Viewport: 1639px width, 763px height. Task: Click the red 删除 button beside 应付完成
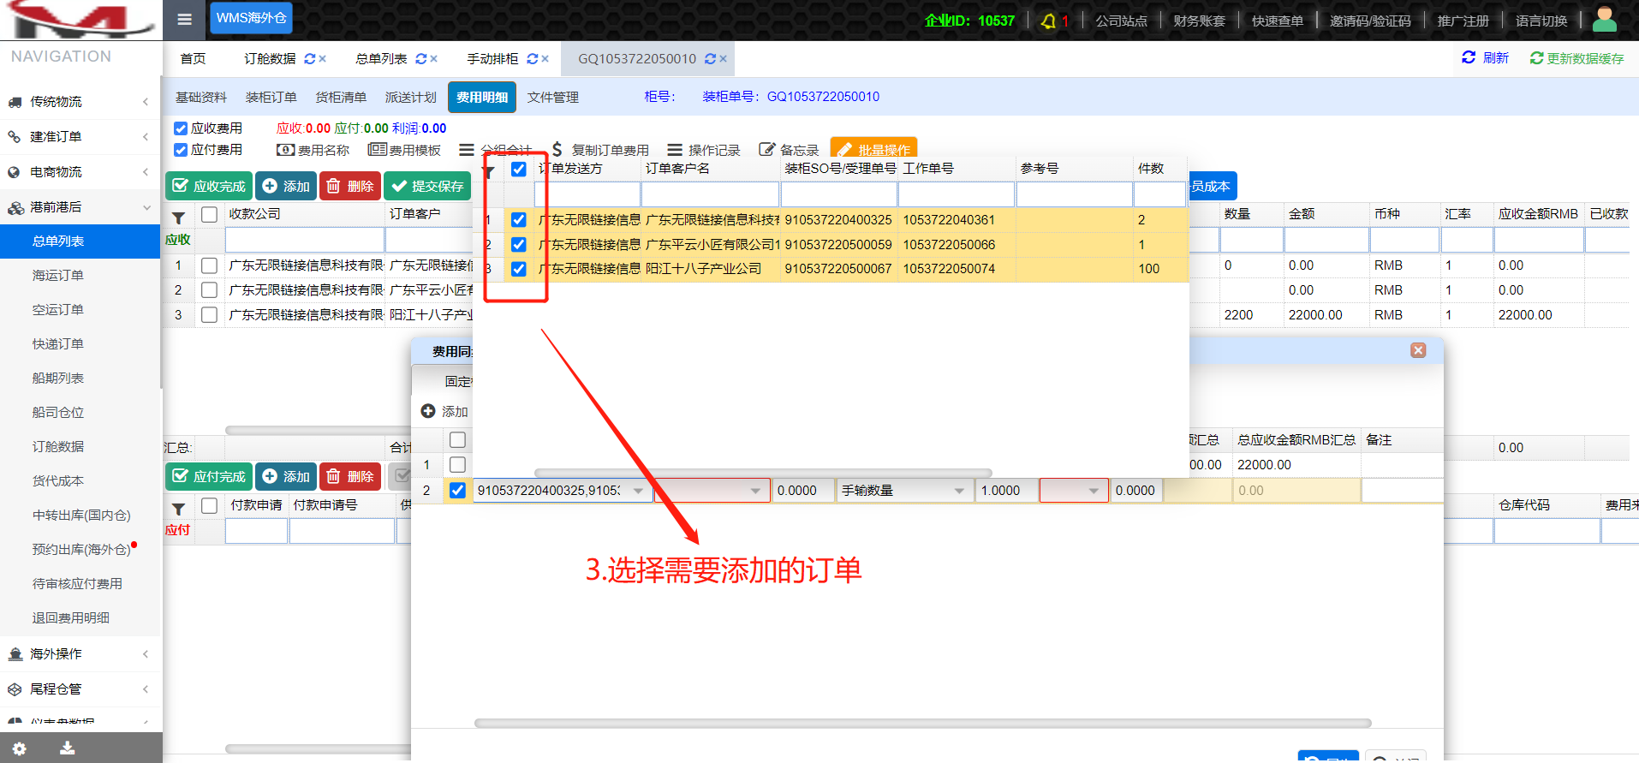click(x=350, y=476)
